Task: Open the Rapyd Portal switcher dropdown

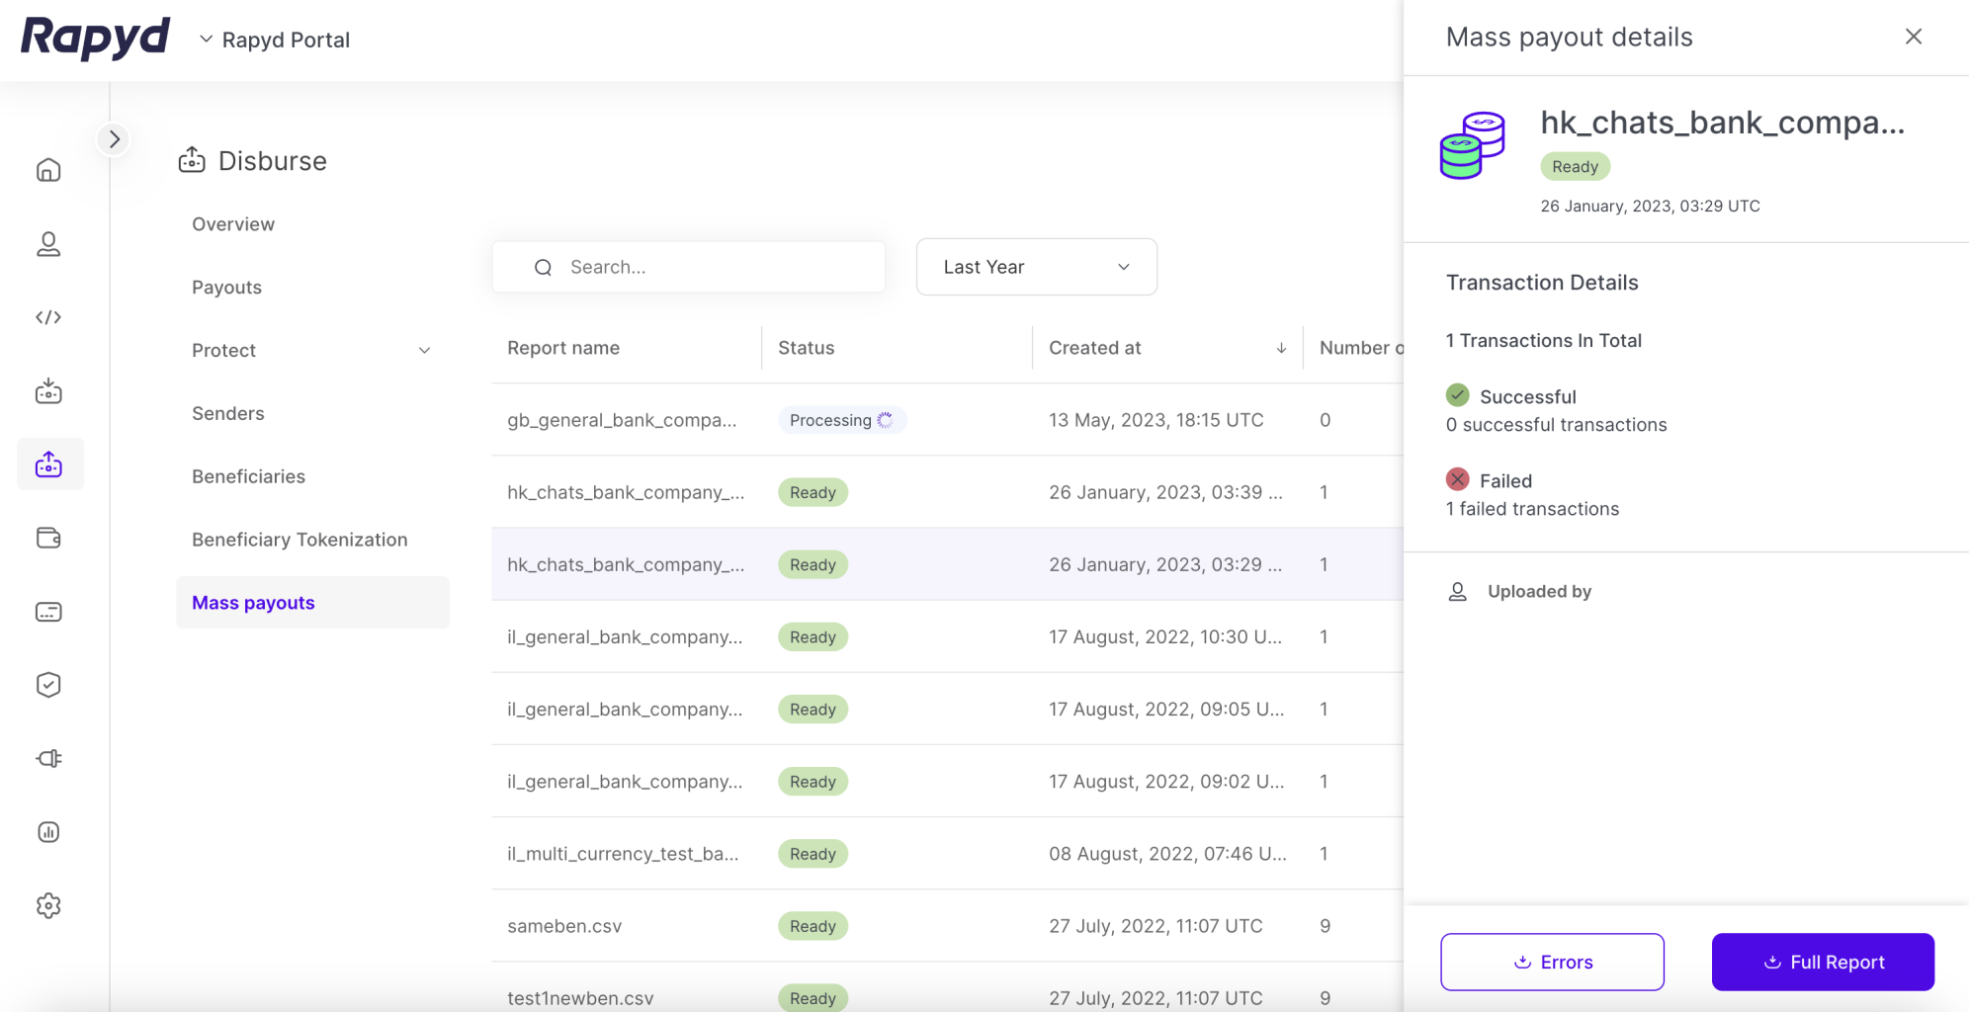Action: pyautogui.click(x=276, y=40)
